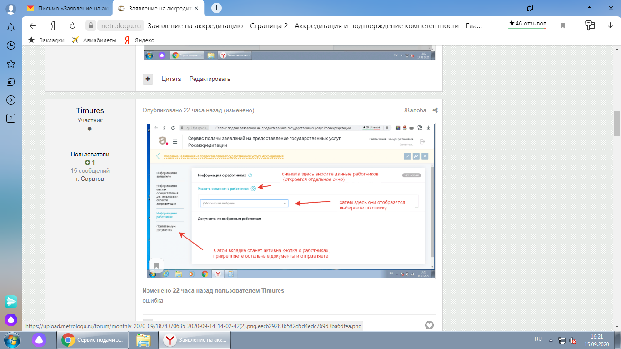Go back with the left arrow button
This screenshot has height=349, width=621.
tap(33, 26)
